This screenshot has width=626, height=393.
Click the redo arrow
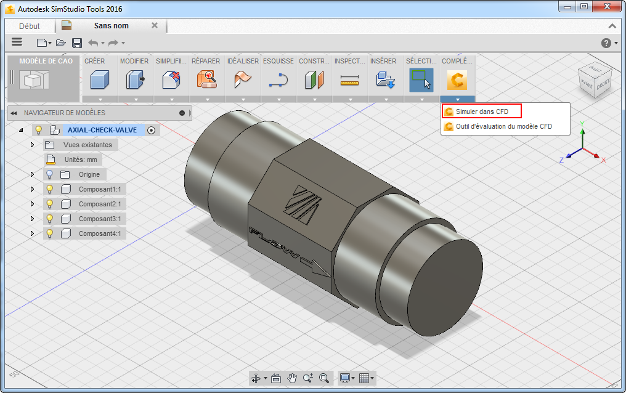coord(113,43)
